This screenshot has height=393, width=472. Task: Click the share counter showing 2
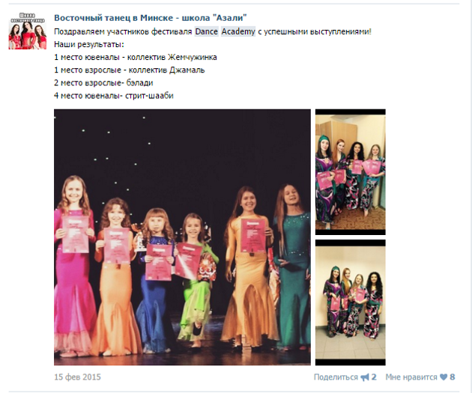click(374, 377)
